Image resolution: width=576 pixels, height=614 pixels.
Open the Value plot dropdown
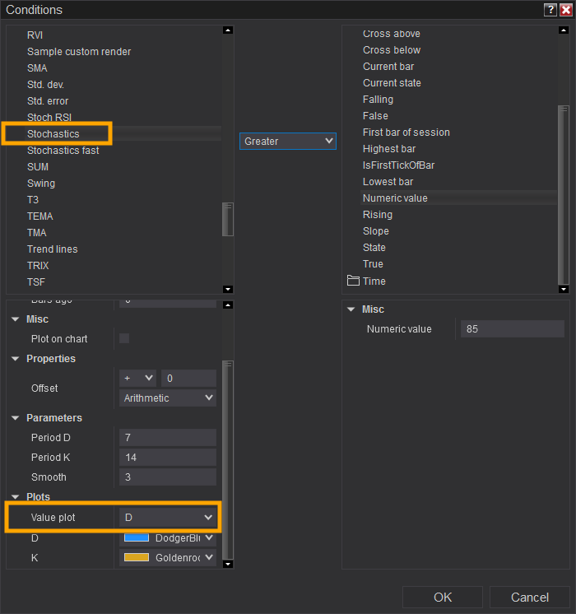pos(169,517)
